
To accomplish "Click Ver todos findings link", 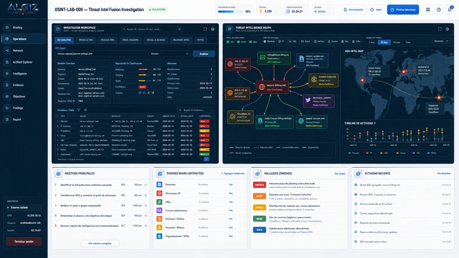I will pyautogui.click(x=340, y=173).
